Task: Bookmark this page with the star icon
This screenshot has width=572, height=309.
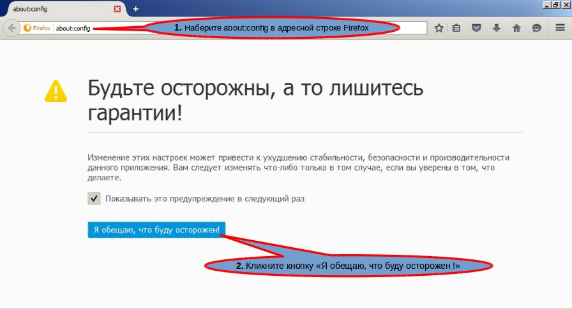Action: pos(439,28)
